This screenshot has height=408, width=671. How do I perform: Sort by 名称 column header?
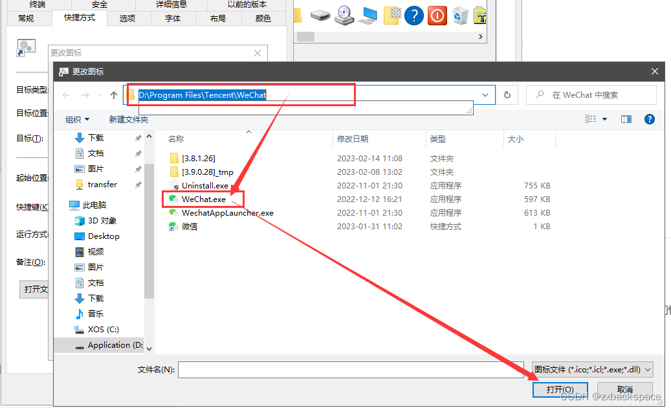(176, 139)
